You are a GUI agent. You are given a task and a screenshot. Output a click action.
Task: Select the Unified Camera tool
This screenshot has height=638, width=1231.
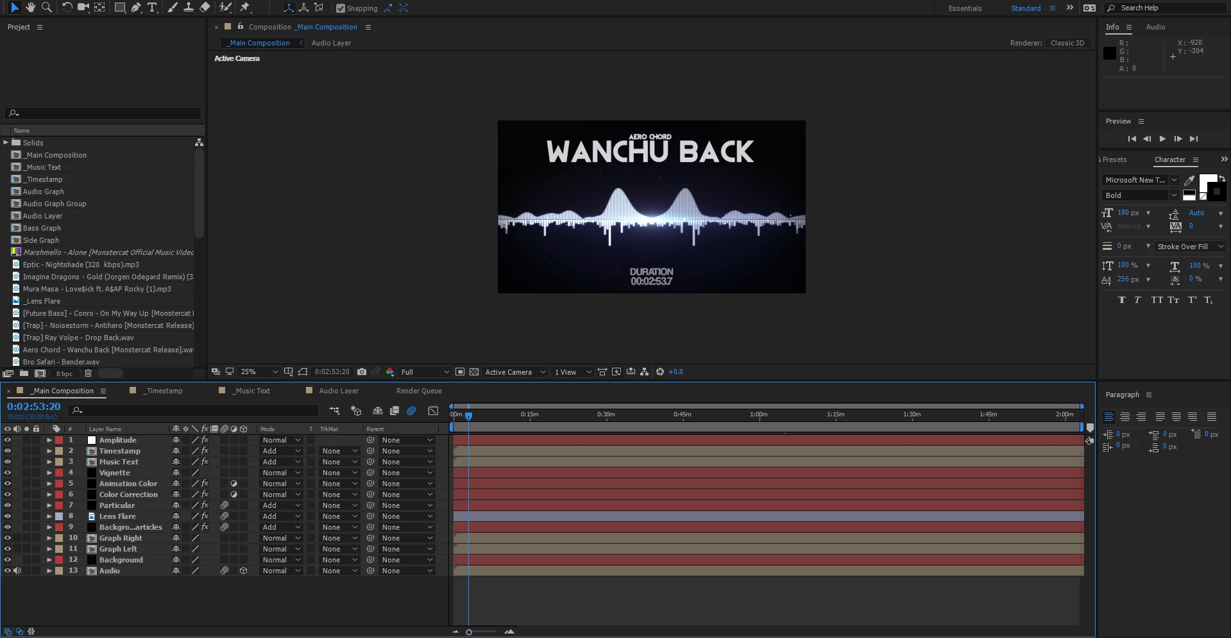pyautogui.click(x=83, y=8)
